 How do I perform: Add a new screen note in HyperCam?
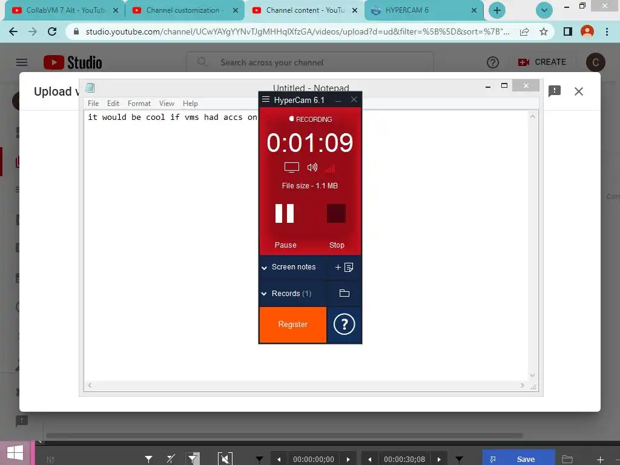point(344,267)
